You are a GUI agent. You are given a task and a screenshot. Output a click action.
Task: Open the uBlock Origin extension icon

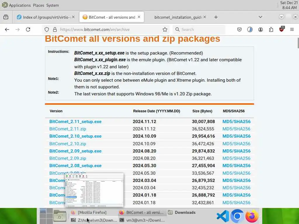[x=281, y=29]
